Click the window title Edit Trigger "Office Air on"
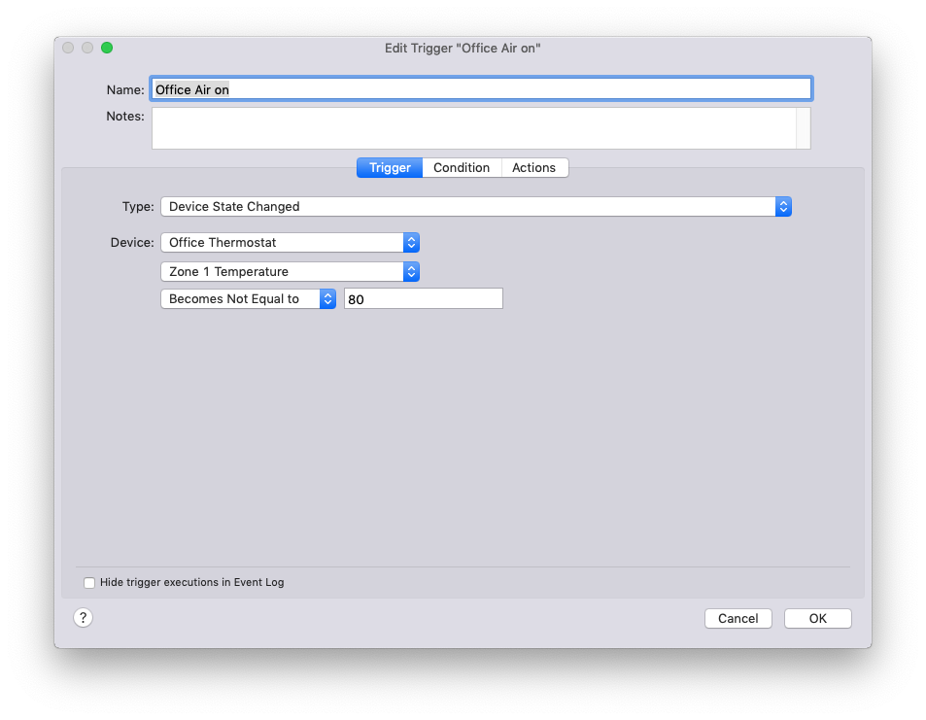 point(463,49)
